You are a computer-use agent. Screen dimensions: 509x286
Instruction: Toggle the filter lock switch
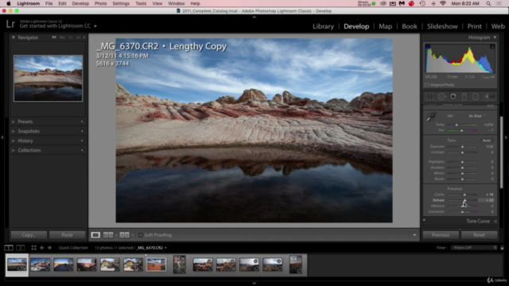(502, 248)
